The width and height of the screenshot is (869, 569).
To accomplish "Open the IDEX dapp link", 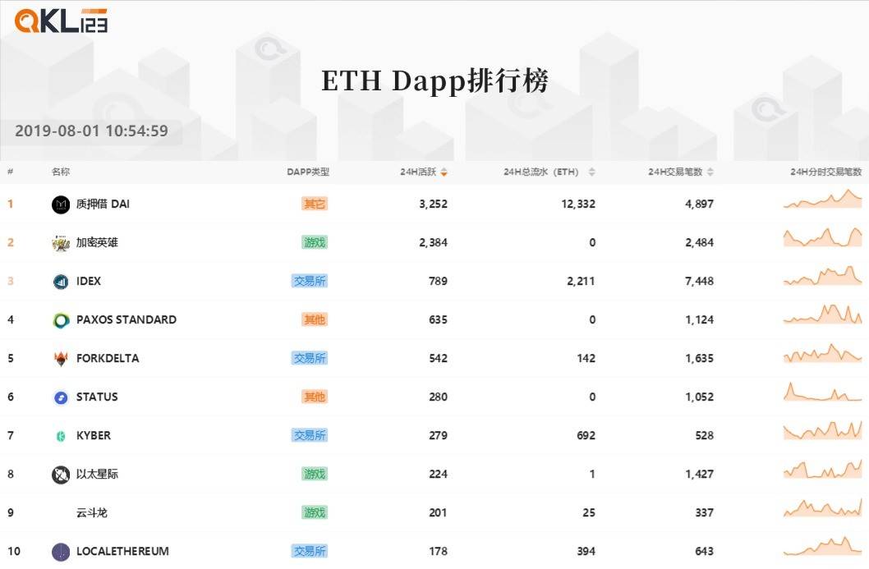I will click(89, 281).
